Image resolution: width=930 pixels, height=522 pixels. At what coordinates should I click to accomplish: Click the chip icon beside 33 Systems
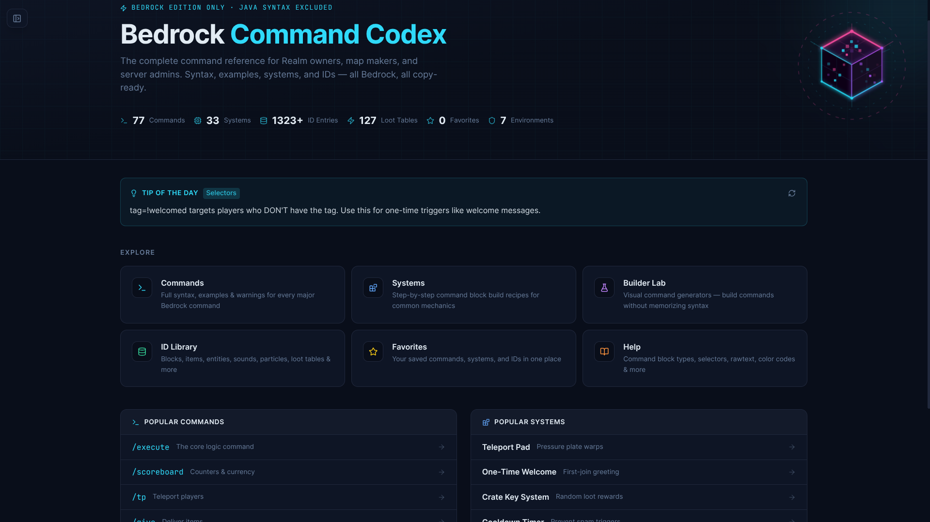click(x=198, y=121)
